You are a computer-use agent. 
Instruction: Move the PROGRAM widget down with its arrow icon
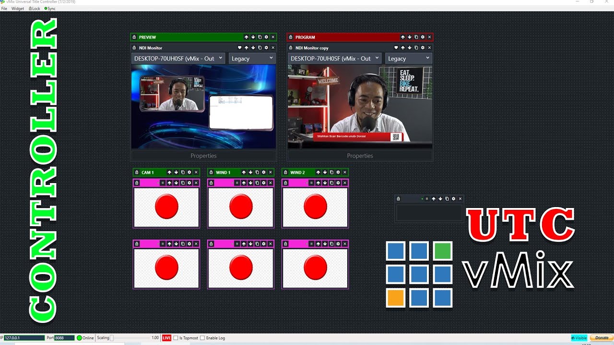pyautogui.click(x=410, y=37)
